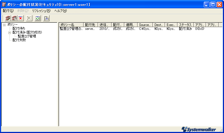Select the 配付済み(配付成功) tree item
224x133 pixels.
click(x=27, y=32)
